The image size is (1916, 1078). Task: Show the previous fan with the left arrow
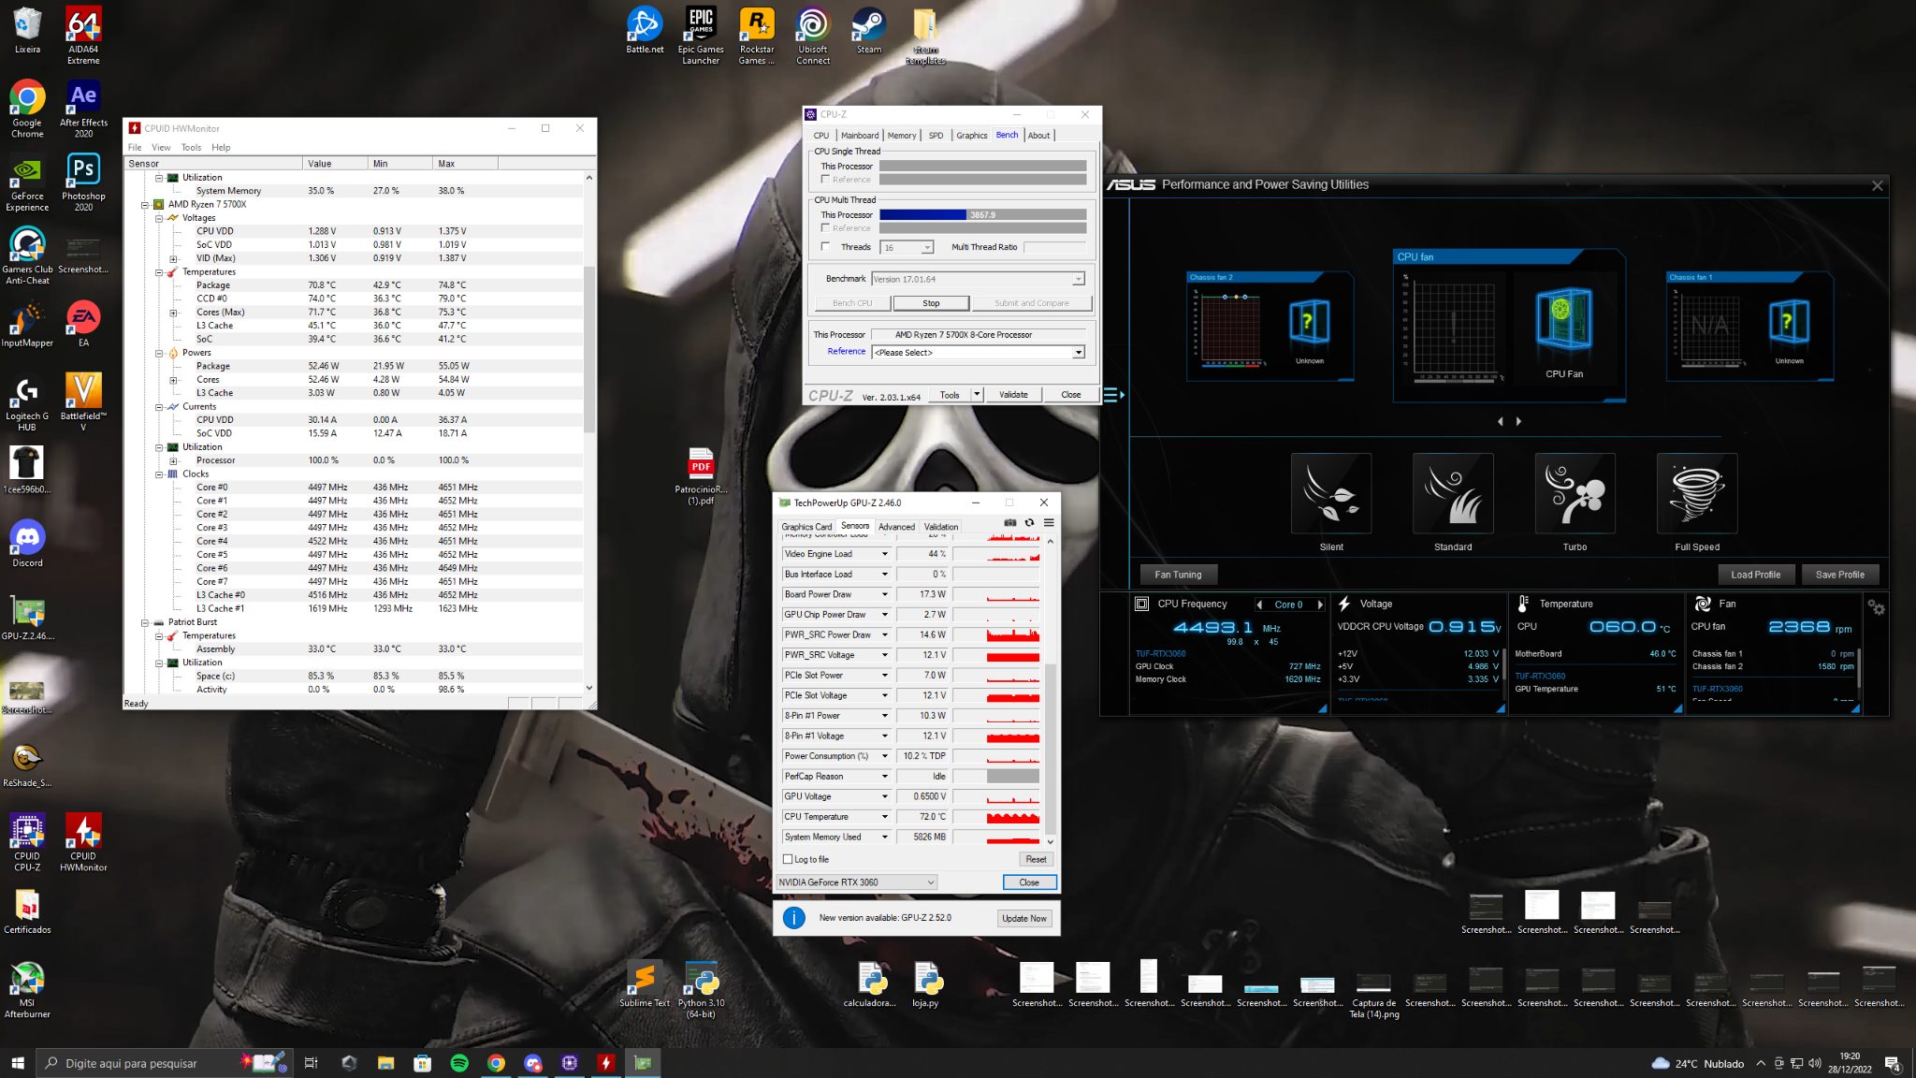click(1501, 421)
